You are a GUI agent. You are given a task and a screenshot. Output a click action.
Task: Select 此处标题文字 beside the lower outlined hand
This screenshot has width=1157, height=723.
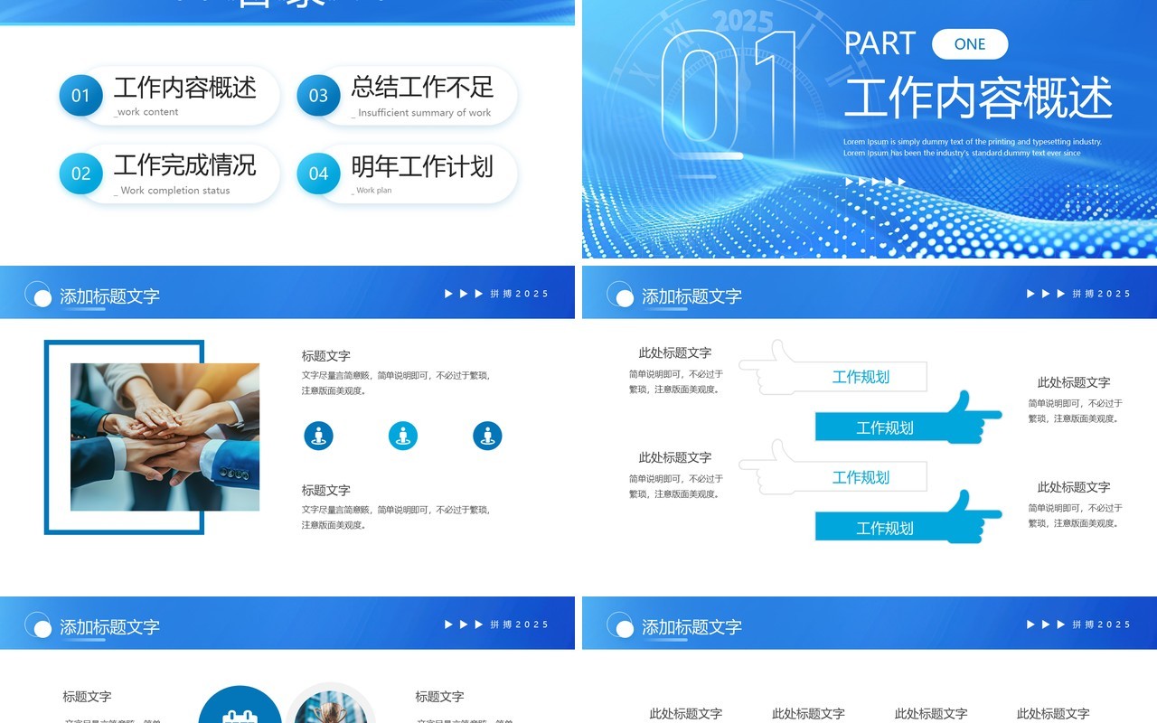[x=675, y=458]
